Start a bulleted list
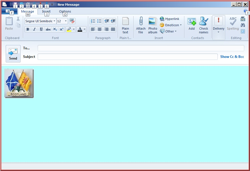Screen dimensions: 250x171 click(99, 21)
